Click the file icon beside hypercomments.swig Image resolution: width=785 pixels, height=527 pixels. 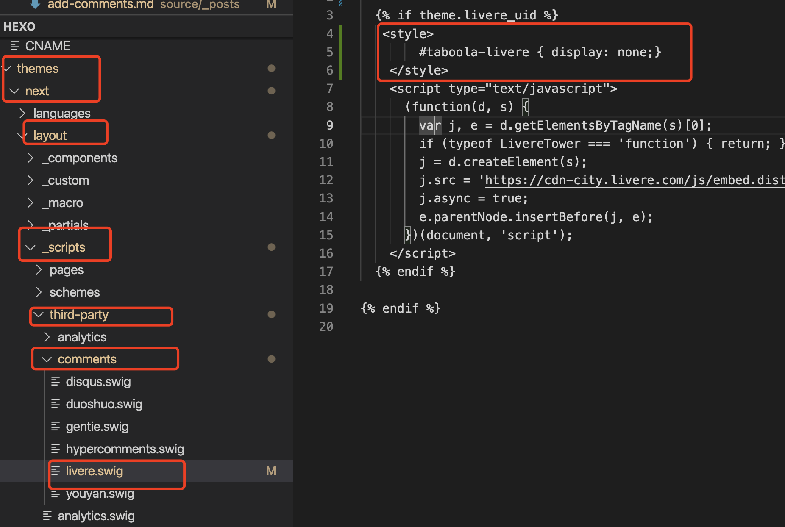coord(56,449)
